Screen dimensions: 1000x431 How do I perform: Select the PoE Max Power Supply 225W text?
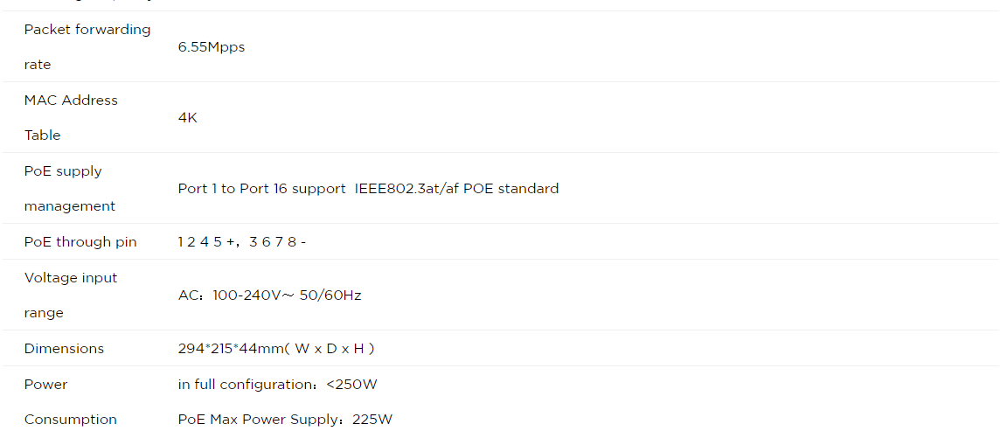pos(285,420)
